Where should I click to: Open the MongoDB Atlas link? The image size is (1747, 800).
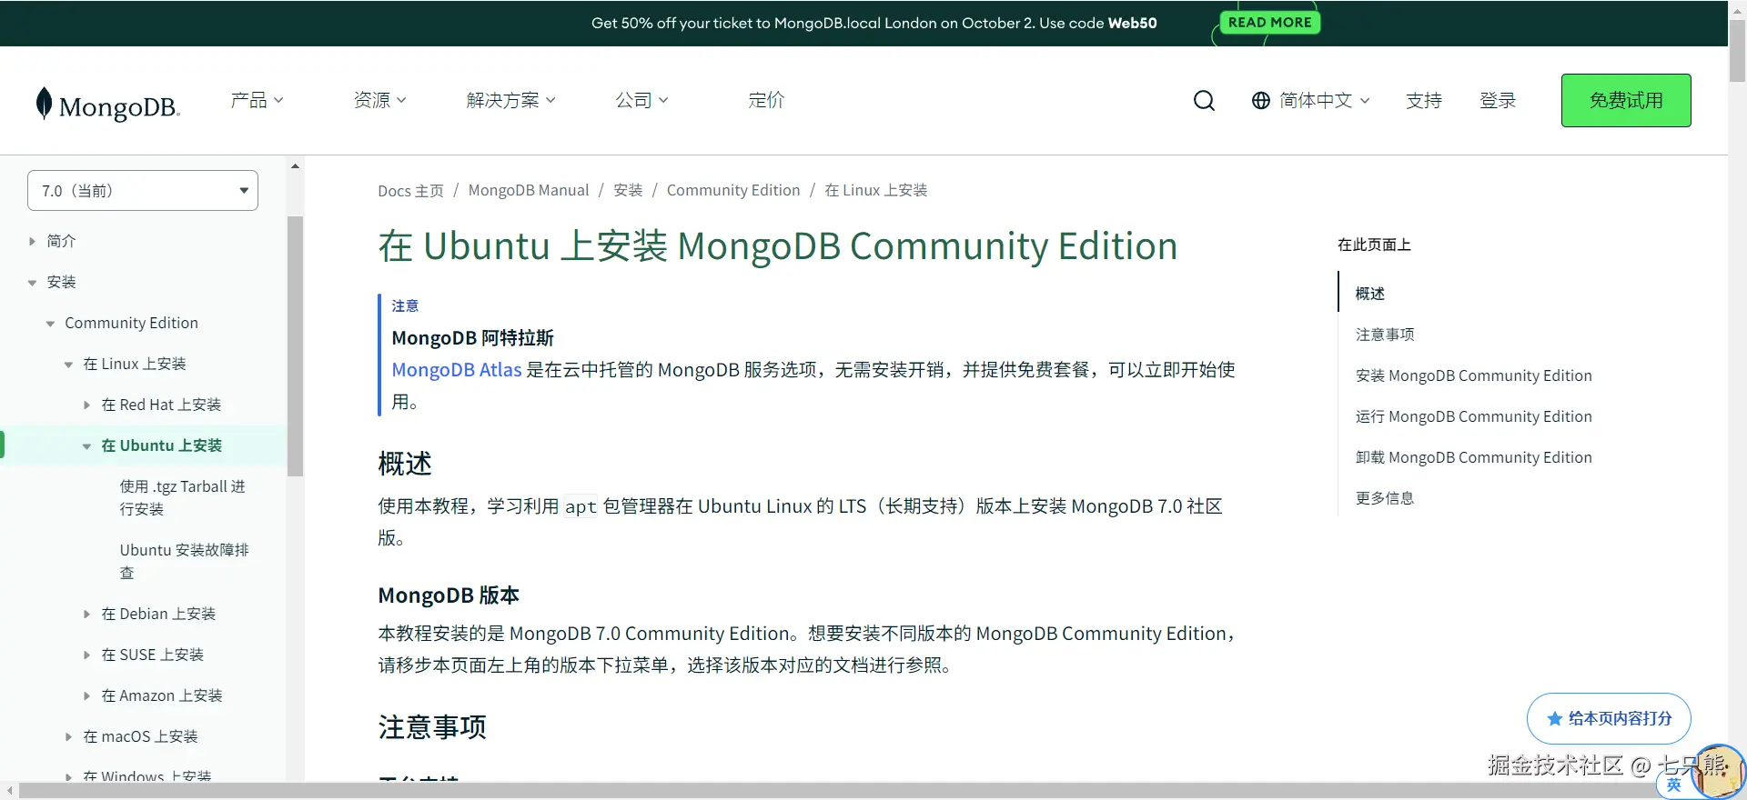457,370
